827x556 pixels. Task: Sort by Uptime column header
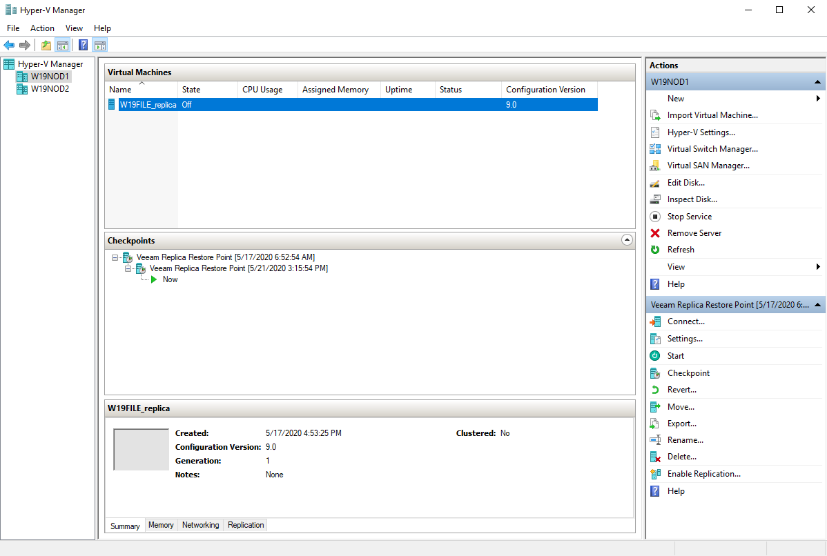tap(408, 90)
